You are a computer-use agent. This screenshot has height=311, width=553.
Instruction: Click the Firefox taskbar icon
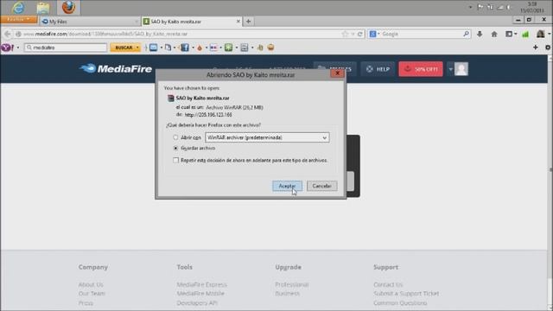coord(68,8)
